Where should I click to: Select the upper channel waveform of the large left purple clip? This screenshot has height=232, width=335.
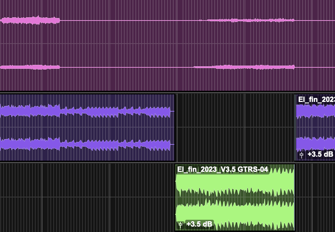tap(85, 111)
